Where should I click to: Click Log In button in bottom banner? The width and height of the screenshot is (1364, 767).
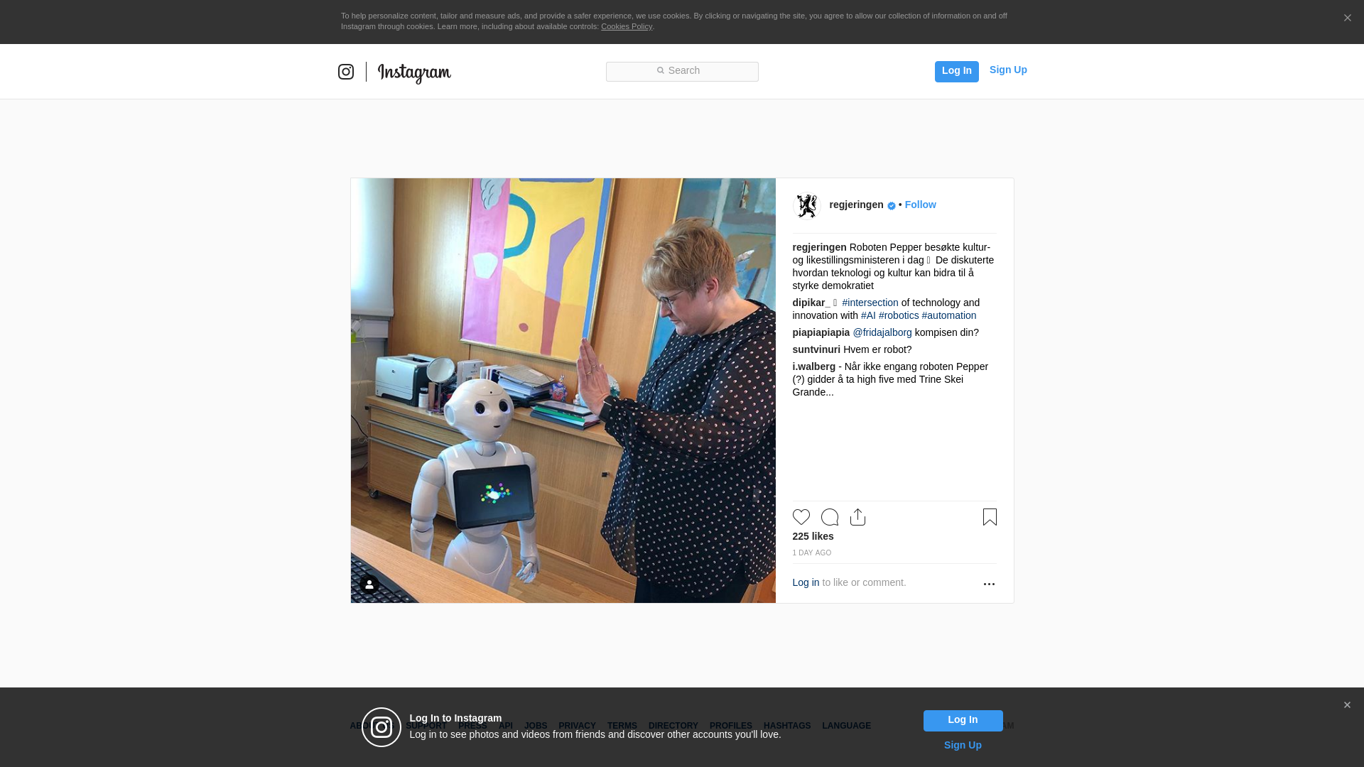(x=963, y=721)
